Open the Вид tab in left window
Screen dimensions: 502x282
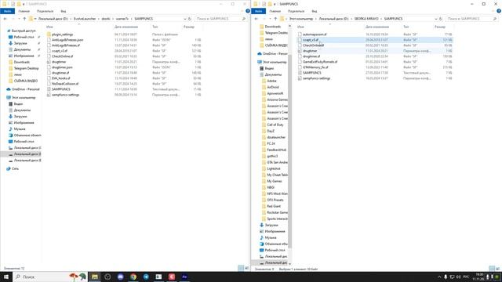coord(64,11)
